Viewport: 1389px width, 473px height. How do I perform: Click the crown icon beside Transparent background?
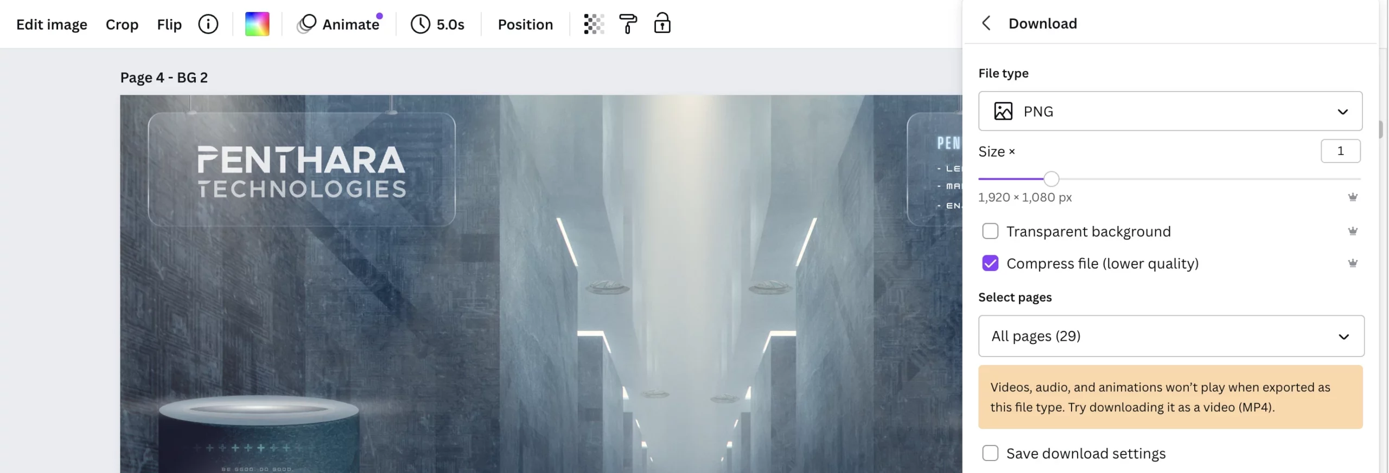pos(1353,231)
